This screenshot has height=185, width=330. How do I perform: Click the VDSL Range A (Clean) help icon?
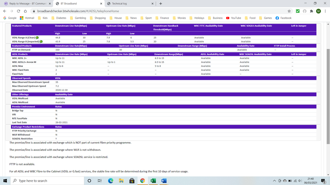(37, 38)
